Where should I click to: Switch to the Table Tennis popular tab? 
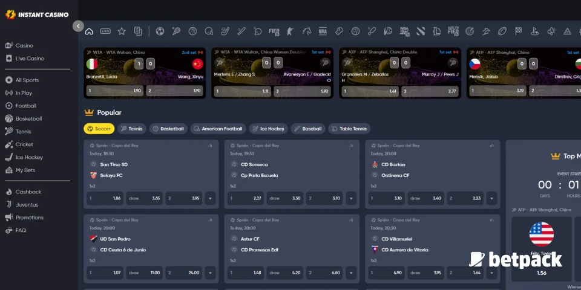click(x=349, y=129)
